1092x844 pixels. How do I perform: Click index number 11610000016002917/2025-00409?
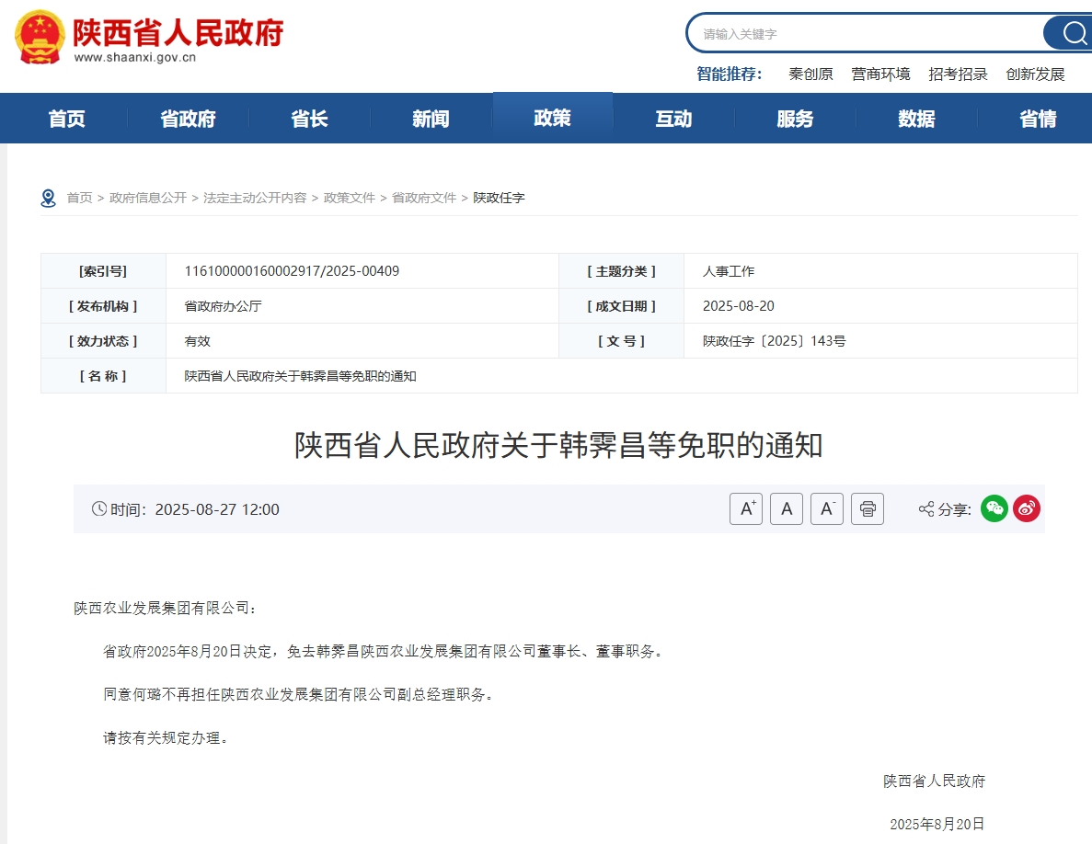(292, 271)
